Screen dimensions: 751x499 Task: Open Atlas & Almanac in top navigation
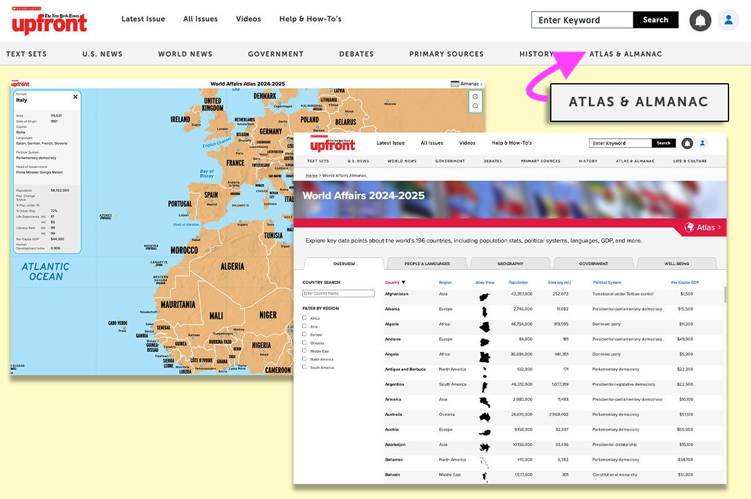625,54
